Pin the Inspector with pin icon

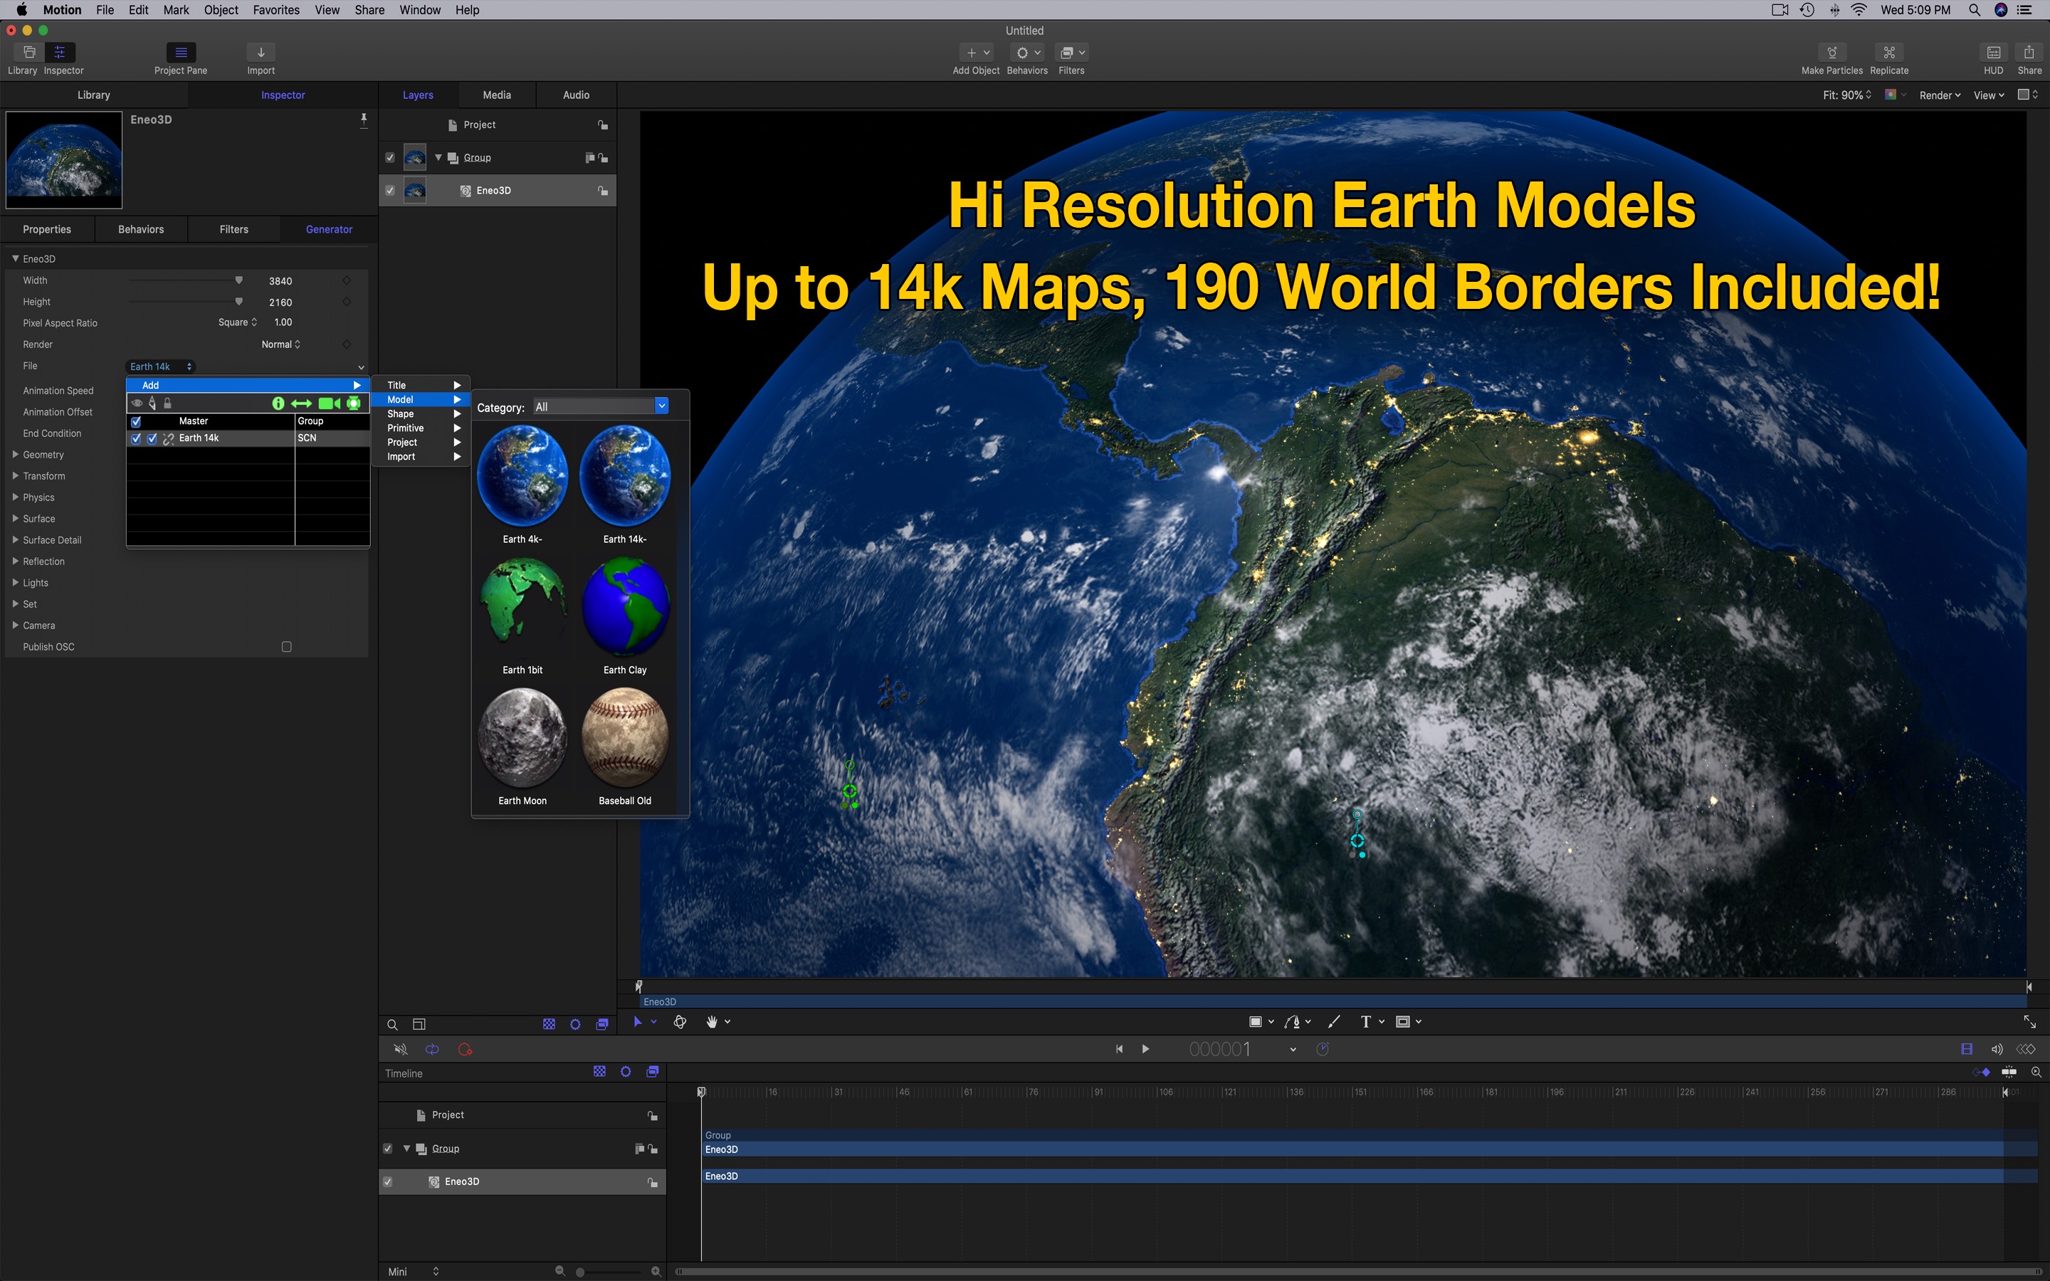(364, 120)
